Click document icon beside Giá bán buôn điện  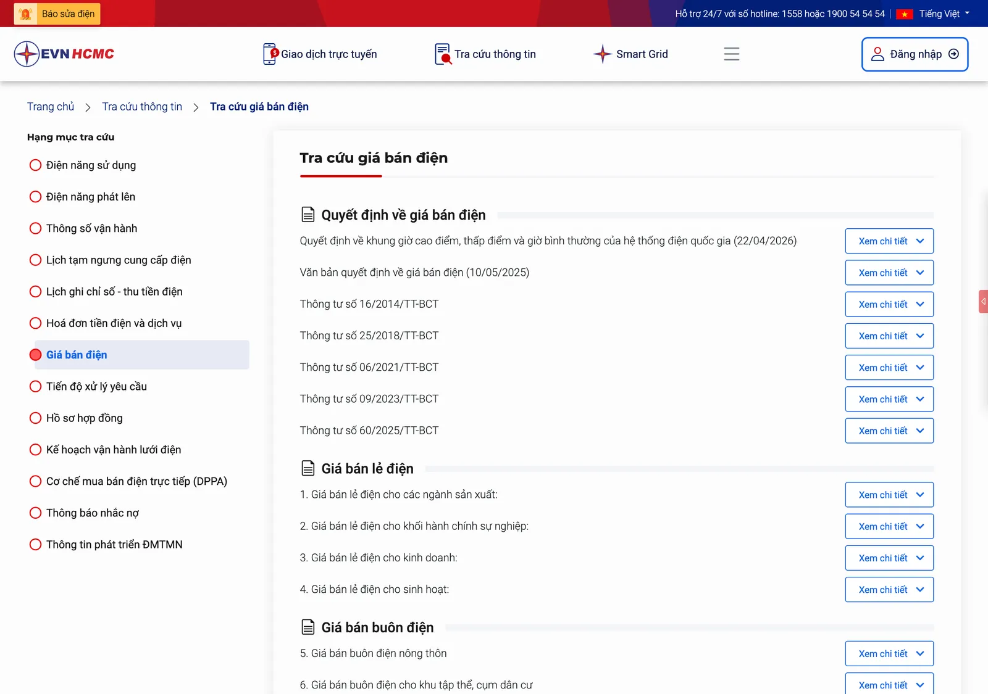point(308,627)
